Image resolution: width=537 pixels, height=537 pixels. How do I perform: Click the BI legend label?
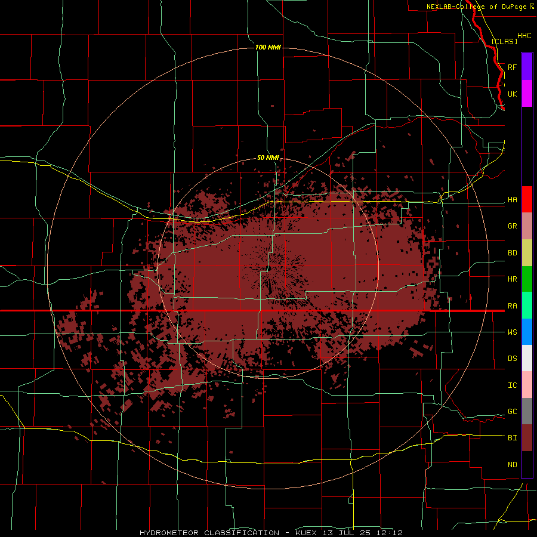[512, 438]
